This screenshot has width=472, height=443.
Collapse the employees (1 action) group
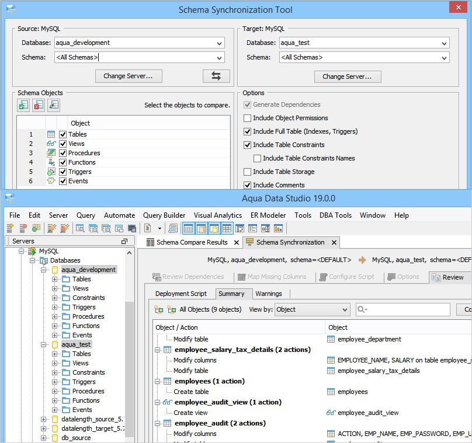pos(158,381)
